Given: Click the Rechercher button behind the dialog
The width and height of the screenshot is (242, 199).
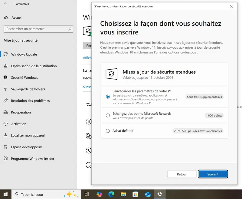Looking at the screenshot, I should (x=87, y=46).
